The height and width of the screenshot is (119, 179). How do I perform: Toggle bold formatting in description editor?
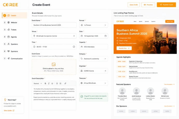coord(45,84)
